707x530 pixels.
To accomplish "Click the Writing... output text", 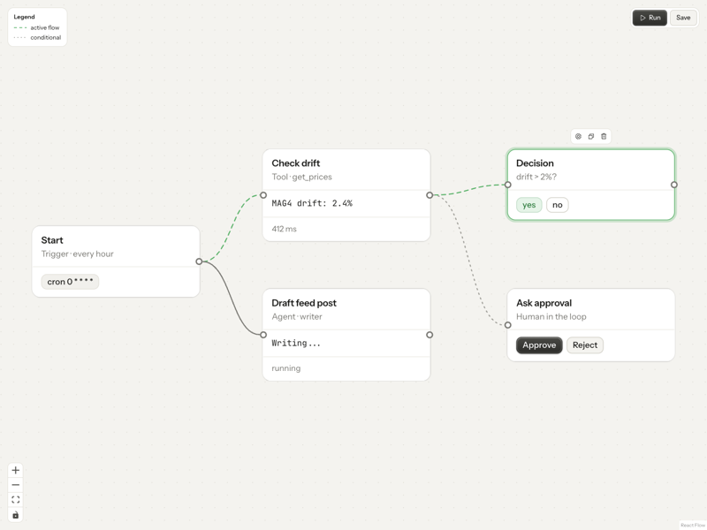I will point(296,343).
